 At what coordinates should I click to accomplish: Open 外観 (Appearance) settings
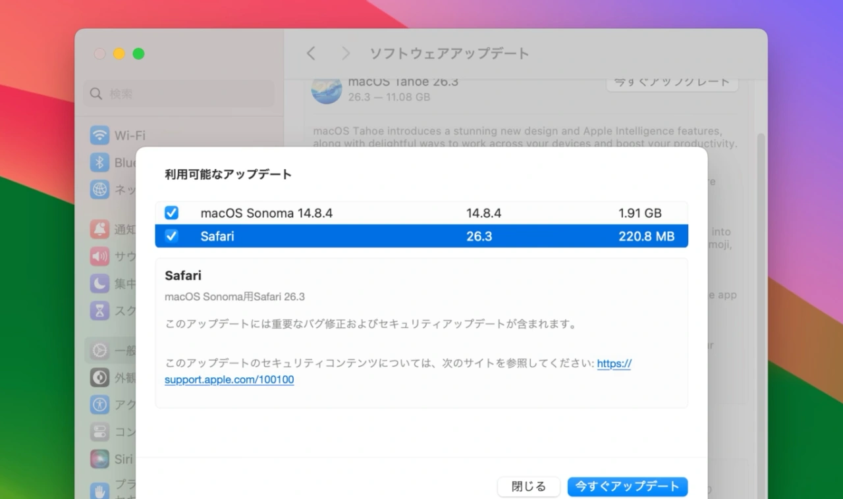coord(112,377)
